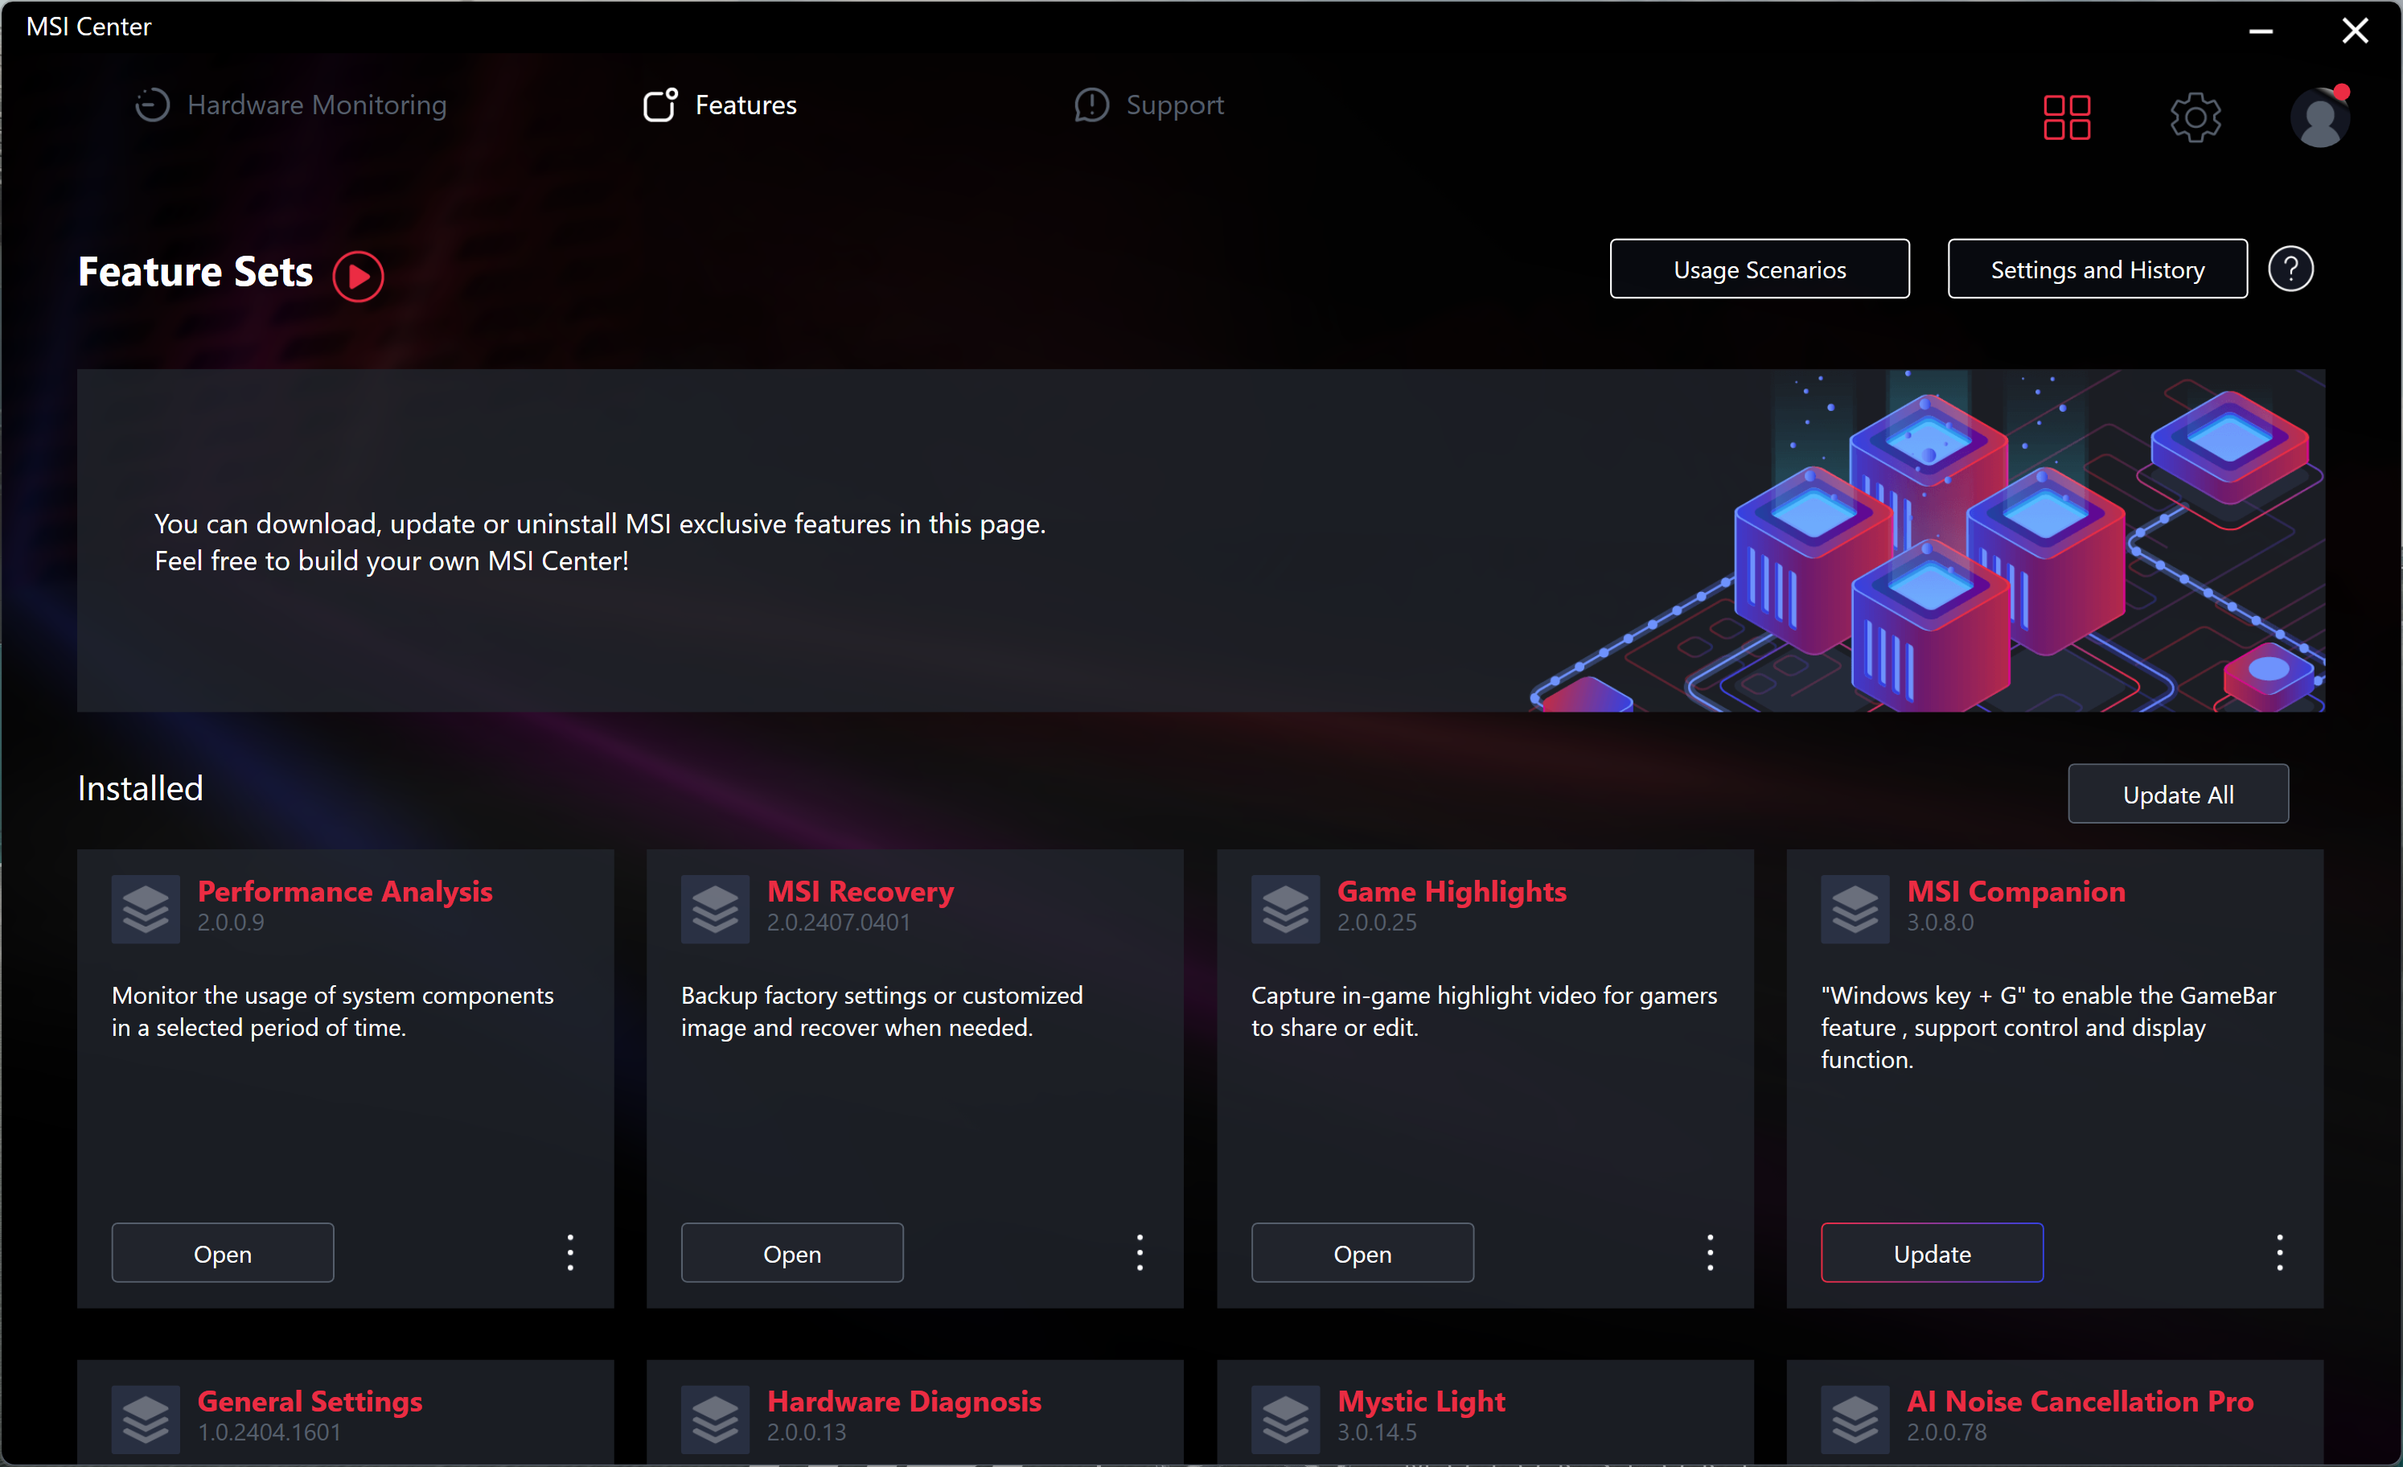Open MSI Recovery feature

[x=792, y=1253]
